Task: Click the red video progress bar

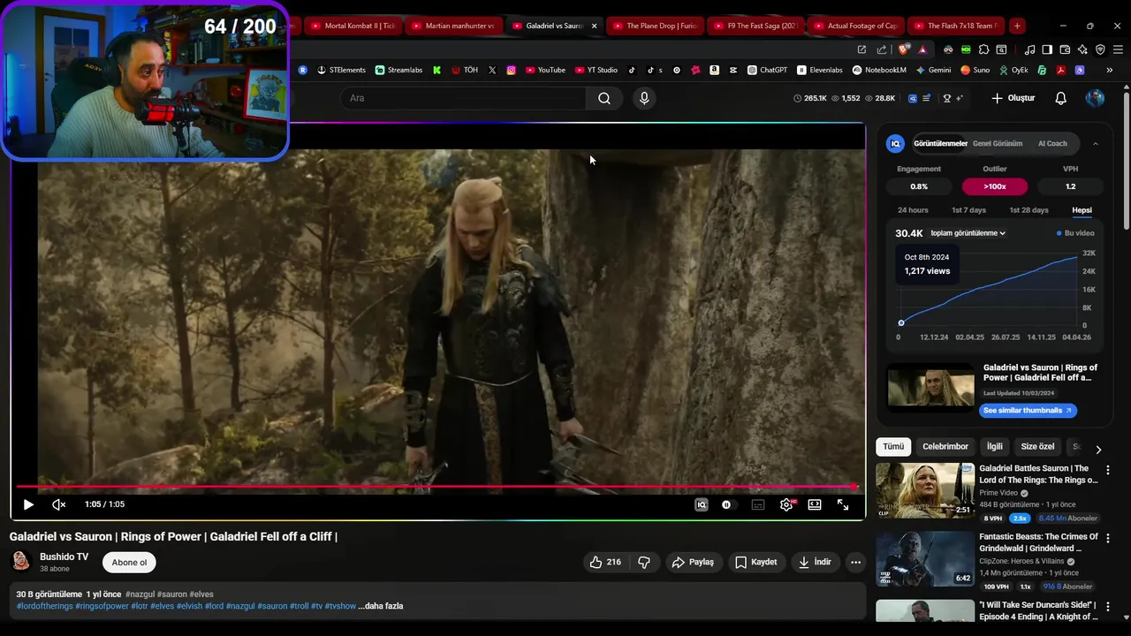Action: (436, 487)
